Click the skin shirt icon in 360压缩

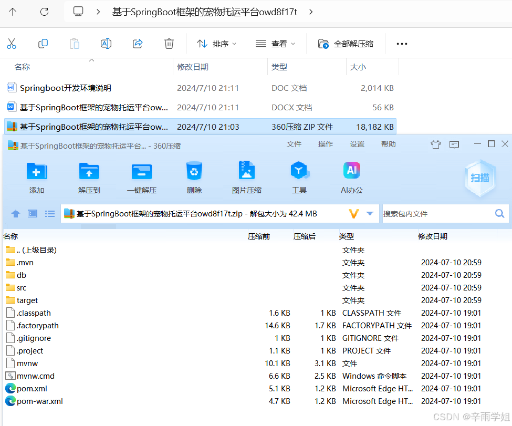coord(435,144)
